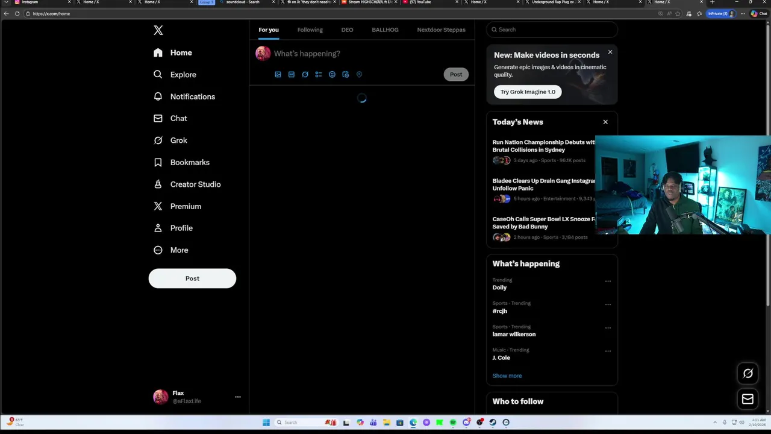Switch to the BALLHOG tab

click(385, 30)
